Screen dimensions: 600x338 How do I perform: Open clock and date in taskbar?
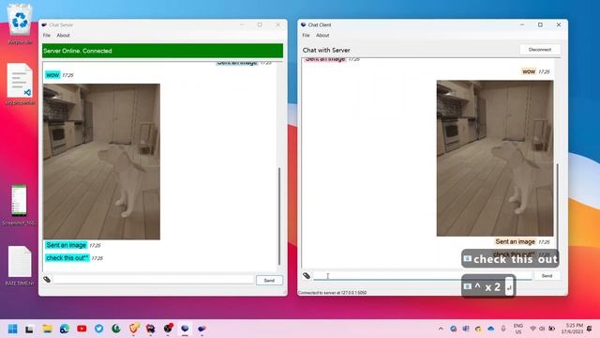(573, 329)
